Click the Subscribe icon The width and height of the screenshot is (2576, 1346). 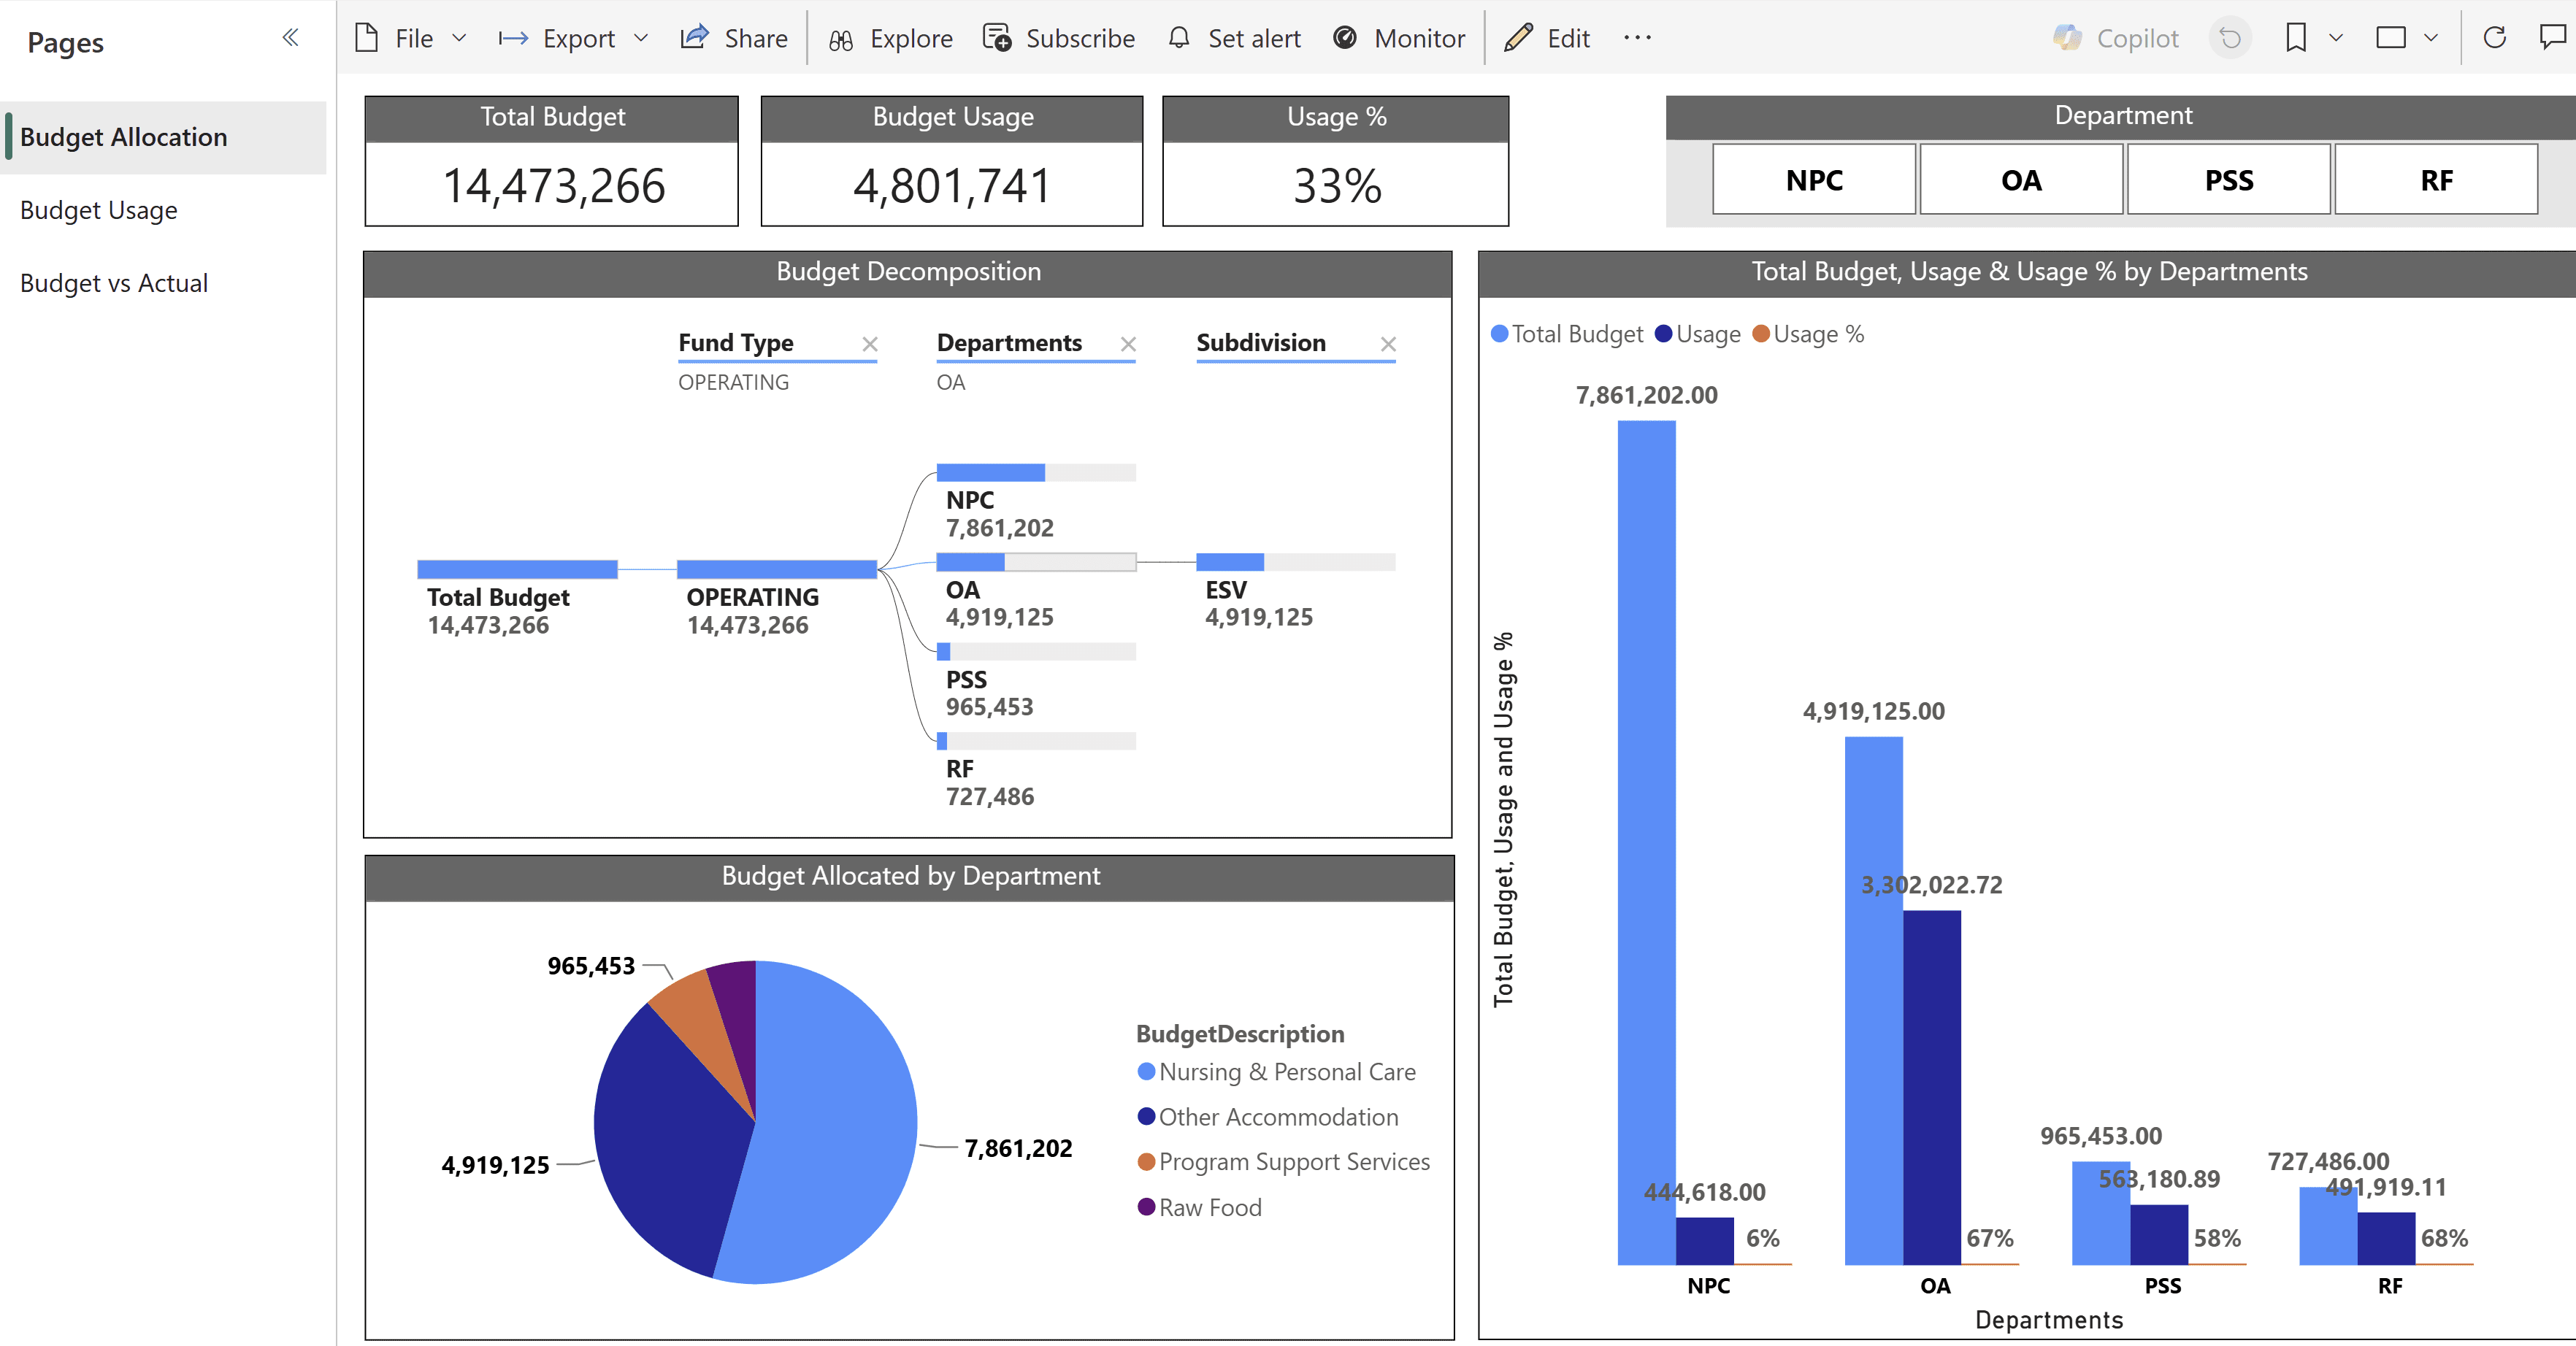[x=997, y=38]
